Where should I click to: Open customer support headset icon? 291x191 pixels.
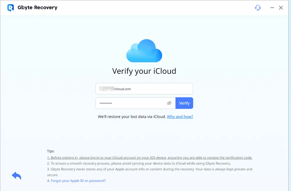tap(258, 8)
